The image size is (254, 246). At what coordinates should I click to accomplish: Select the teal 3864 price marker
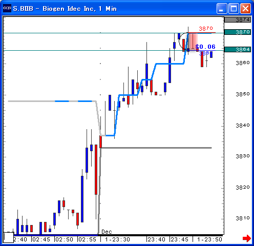238,50
